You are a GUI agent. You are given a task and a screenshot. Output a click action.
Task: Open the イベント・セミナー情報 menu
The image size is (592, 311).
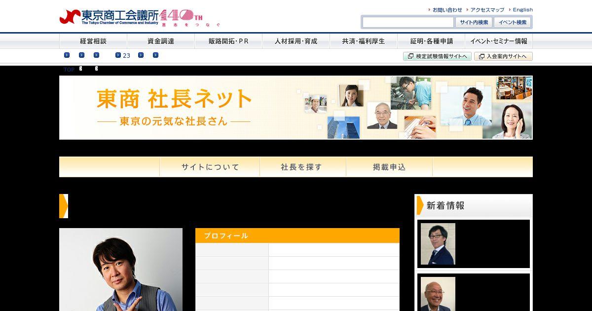(499, 41)
